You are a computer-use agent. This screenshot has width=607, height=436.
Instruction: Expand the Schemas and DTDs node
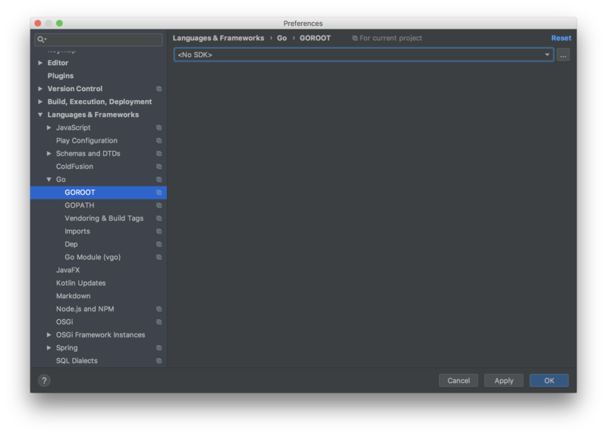(49, 154)
